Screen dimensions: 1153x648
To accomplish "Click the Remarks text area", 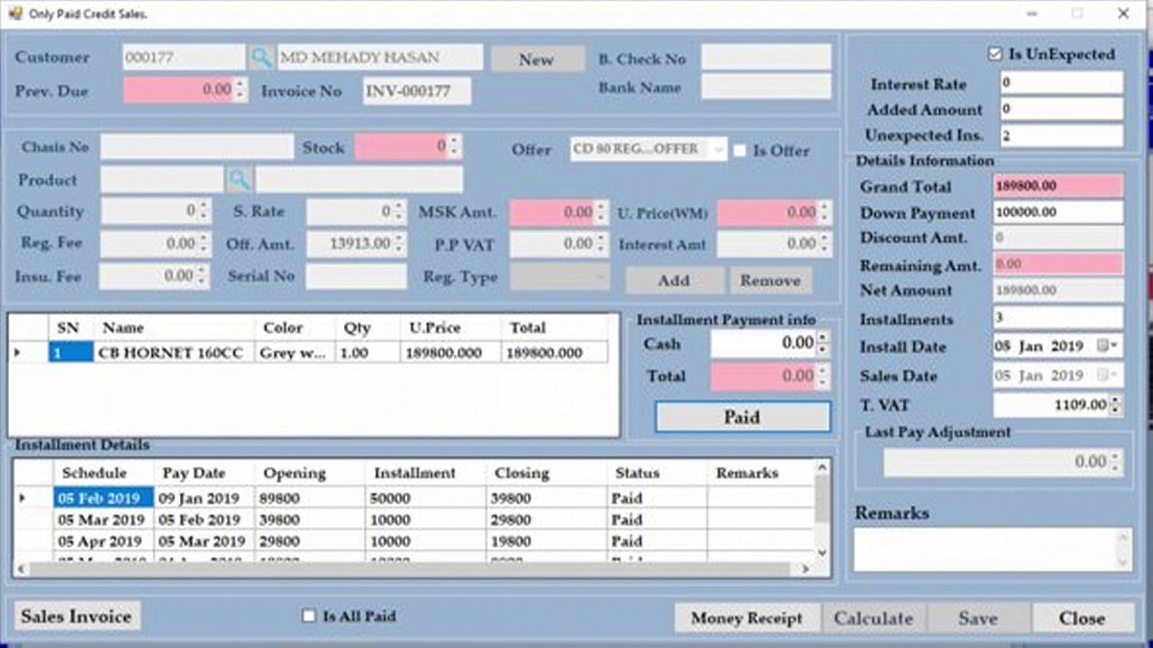I will [993, 549].
